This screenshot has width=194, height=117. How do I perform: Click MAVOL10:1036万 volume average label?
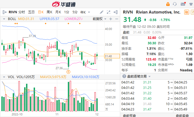(85, 77)
